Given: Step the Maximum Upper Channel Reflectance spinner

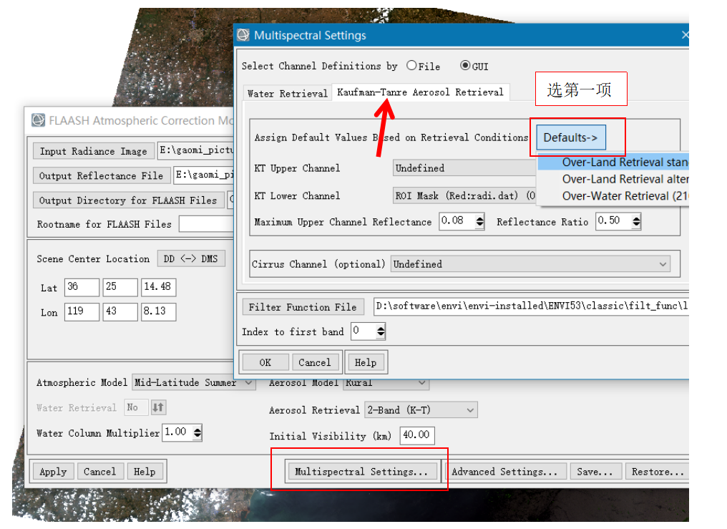Looking at the screenshot, I should click(x=480, y=221).
